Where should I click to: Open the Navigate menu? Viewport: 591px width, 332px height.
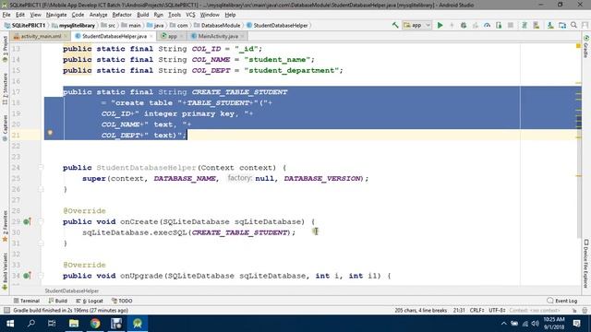pos(56,15)
